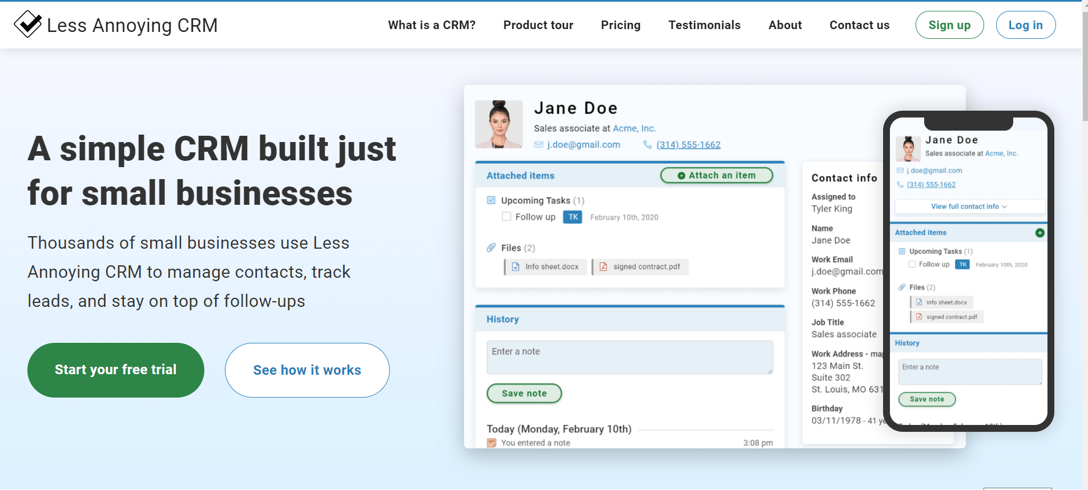Open 'Info sheet.docx' in phone preview

[x=941, y=302]
